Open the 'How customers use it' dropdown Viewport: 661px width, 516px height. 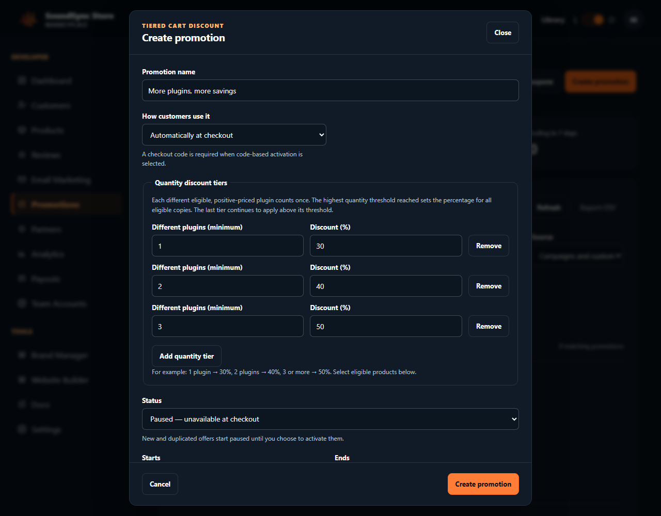tap(234, 135)
